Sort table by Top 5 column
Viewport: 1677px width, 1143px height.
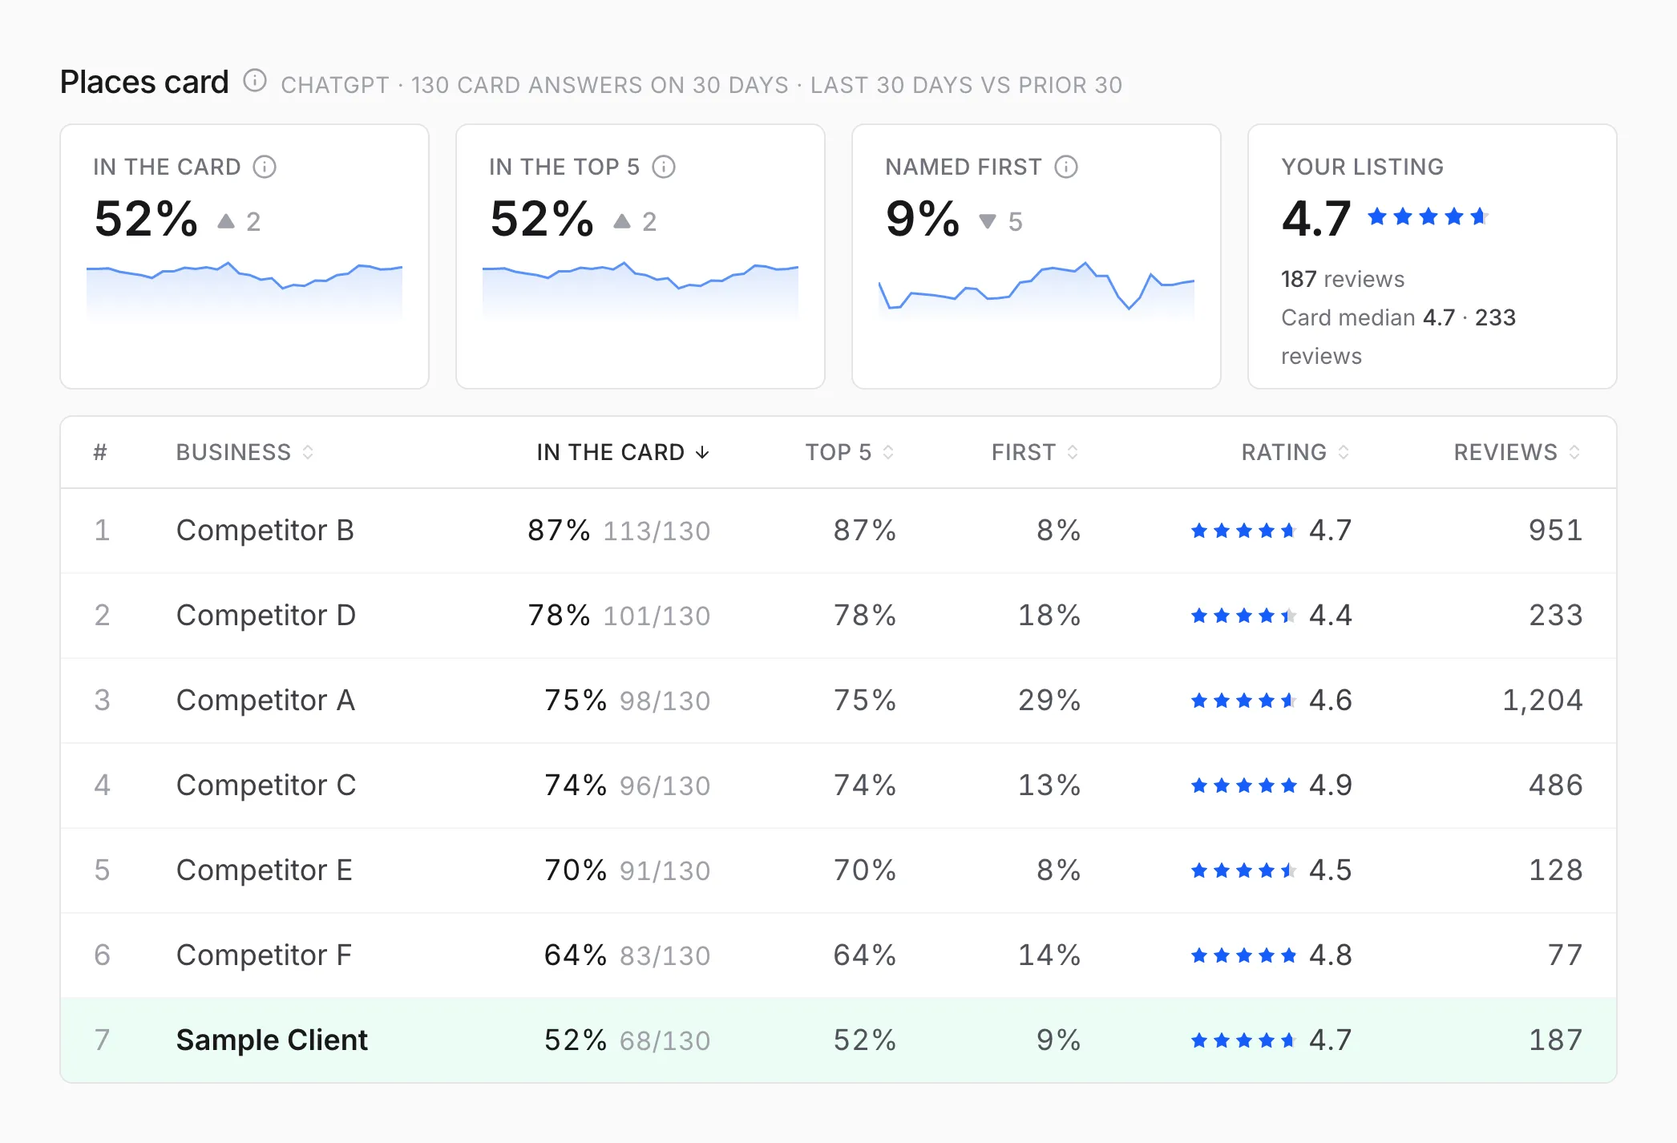click(850, 452)
